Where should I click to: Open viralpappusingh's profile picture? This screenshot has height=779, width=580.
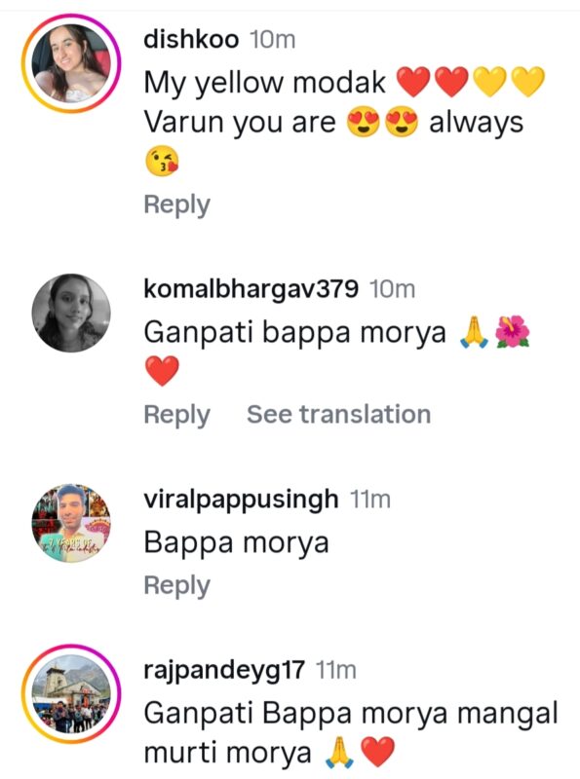pos(71,523)
